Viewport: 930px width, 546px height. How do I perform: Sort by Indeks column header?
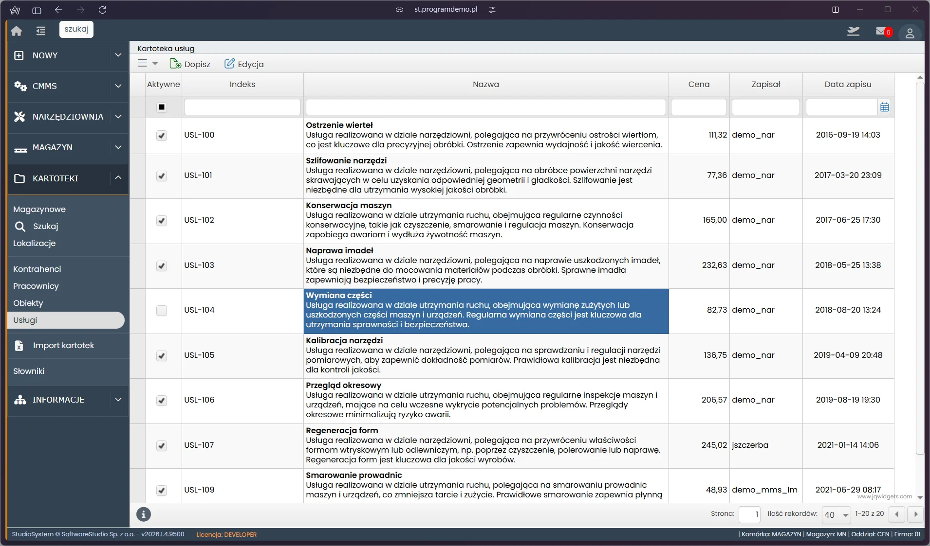tap(242, 84)
